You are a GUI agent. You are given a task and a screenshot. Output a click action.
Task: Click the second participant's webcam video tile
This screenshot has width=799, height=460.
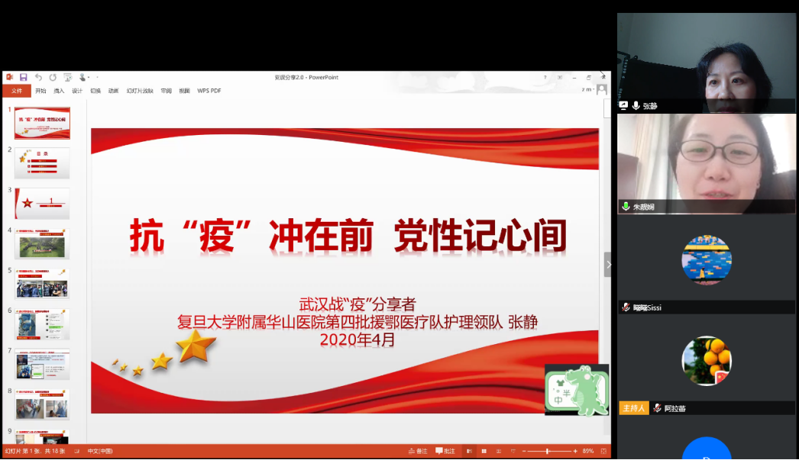pos(707,163)
